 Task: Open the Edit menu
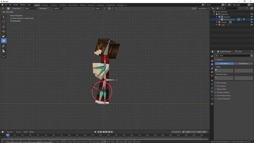10,5
